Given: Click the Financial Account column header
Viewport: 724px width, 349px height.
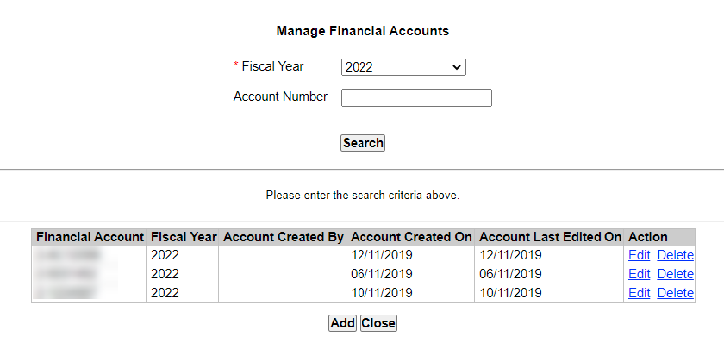Looking at the screenshot, I should [90, 237].
